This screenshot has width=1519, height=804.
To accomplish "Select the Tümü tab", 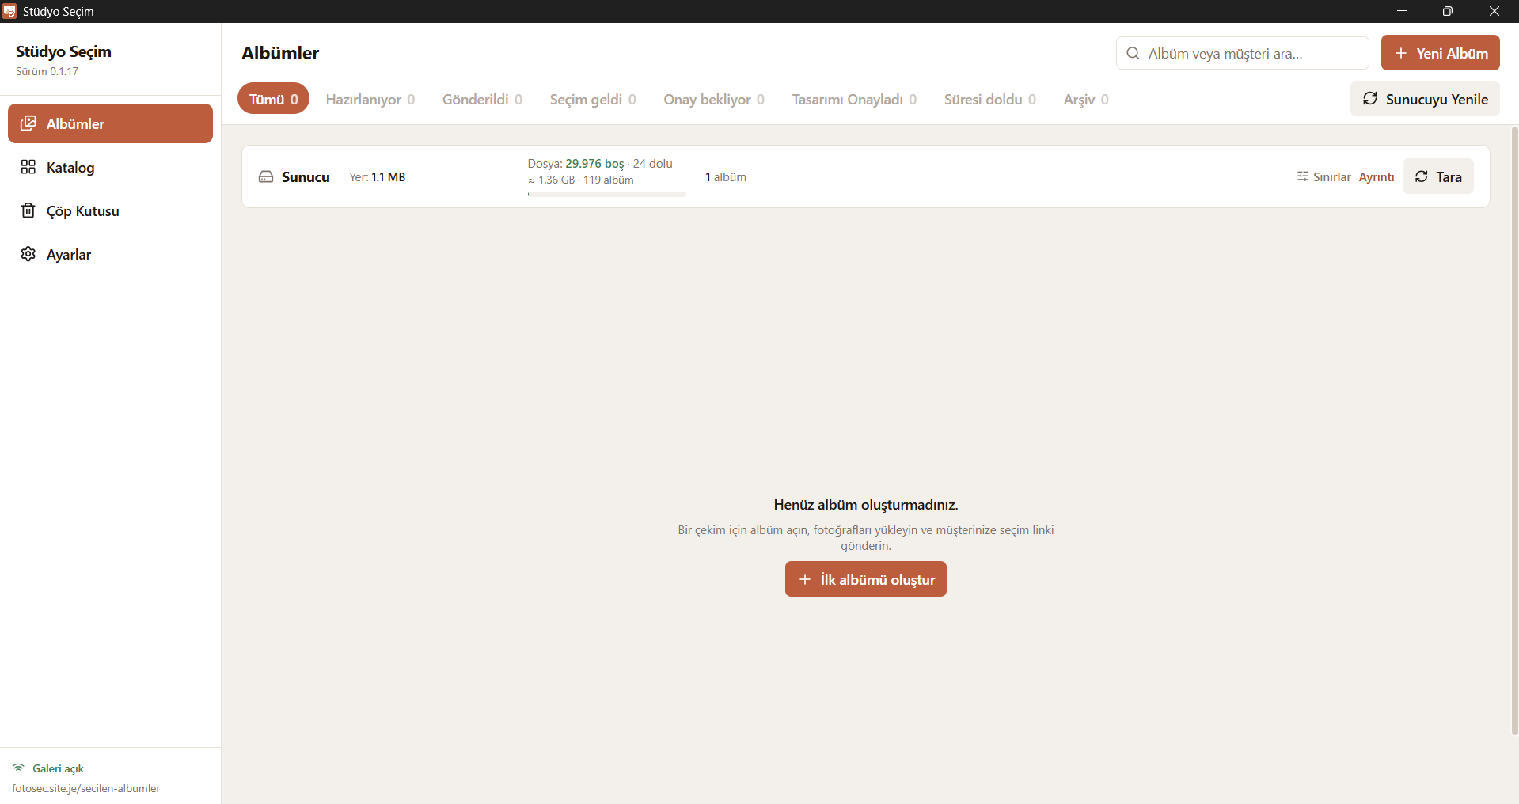I will [x=273, y=99].
